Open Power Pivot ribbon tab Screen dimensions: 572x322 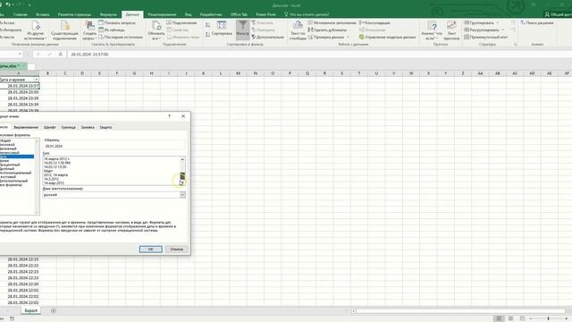pos(266,14)
